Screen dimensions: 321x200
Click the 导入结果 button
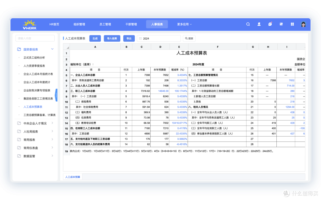click(x=112, y=38)
